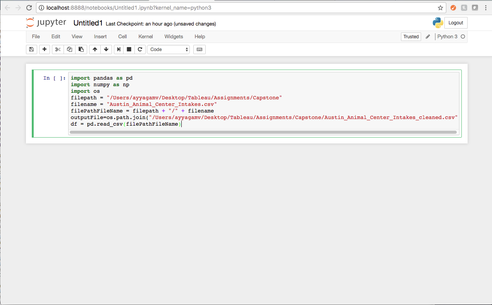This screenshot has width=492, height=305.
Task: Click the kernel idle circle indicator
Action: 463,37
